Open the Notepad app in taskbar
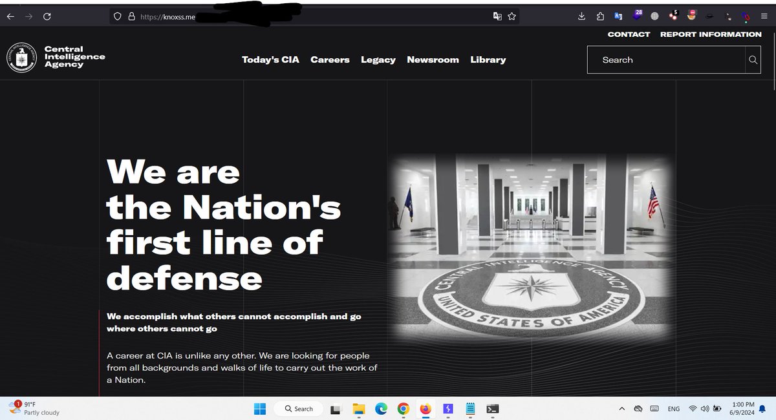Image resolution: width=776 pixels, height=420 pixels. (470, 408)
